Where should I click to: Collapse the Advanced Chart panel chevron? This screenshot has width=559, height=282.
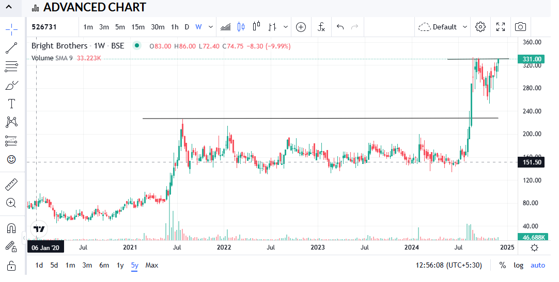pyautogui.click(x=9, y=7)
